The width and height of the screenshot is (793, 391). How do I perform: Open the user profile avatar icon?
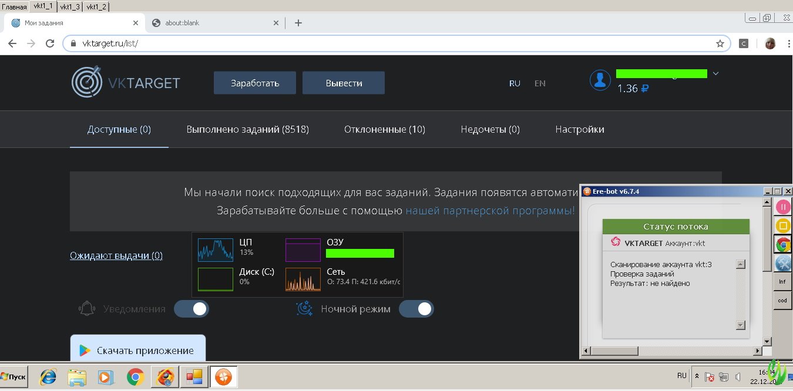pos(600,81)
